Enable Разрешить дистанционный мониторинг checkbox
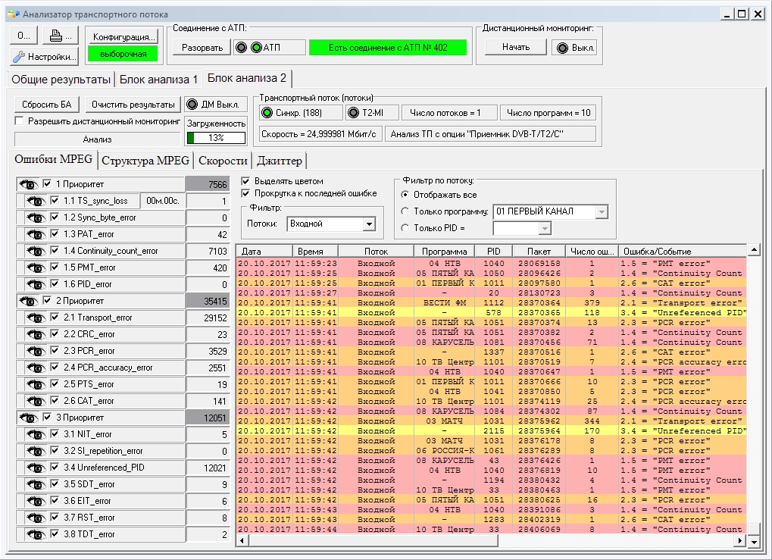Screen dimensions: 772x560 [x=19, y=120]
